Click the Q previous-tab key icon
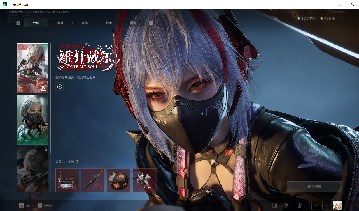 18,23
